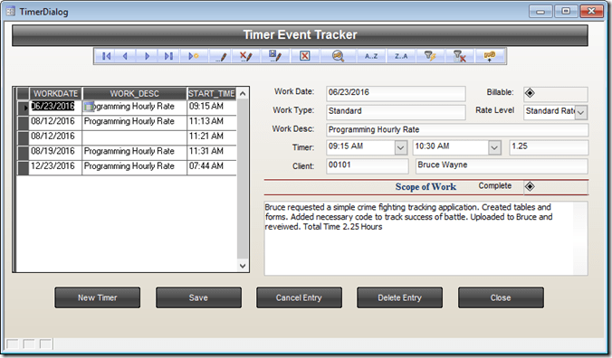Click the Work Desc input field
The image size is (612, 358).
click(457, 130)
